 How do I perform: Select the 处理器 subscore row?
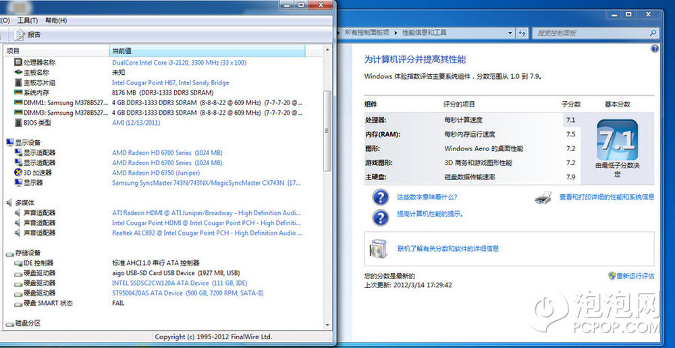pos(473,120)
